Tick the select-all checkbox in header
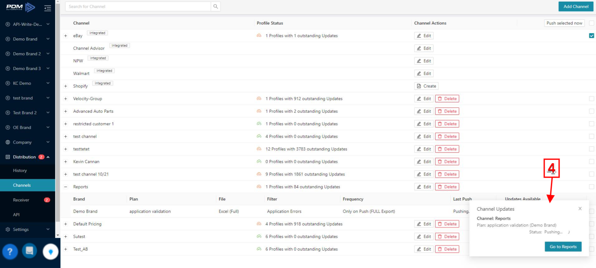Image resolution: width=596 pixels, height=268 pixels. point(591,23)
